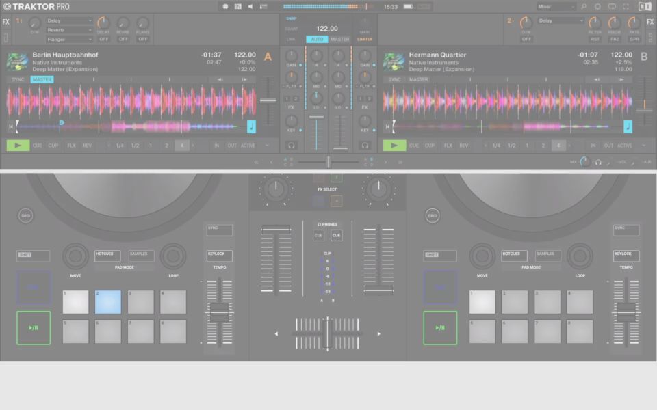Select the SAMPLES pad mode on right deck

click(547, 256)
